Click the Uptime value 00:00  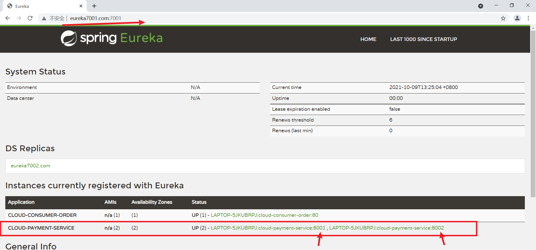tap(396, 98)
